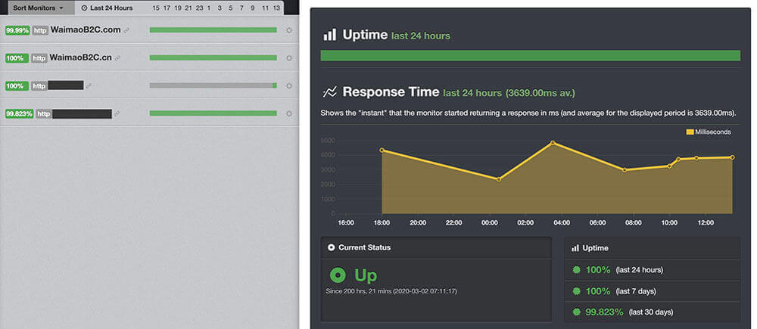Open settings gear for WaimaoB2C.cn monitor
This screenshot has height=329, width=757.
[288, 57]
